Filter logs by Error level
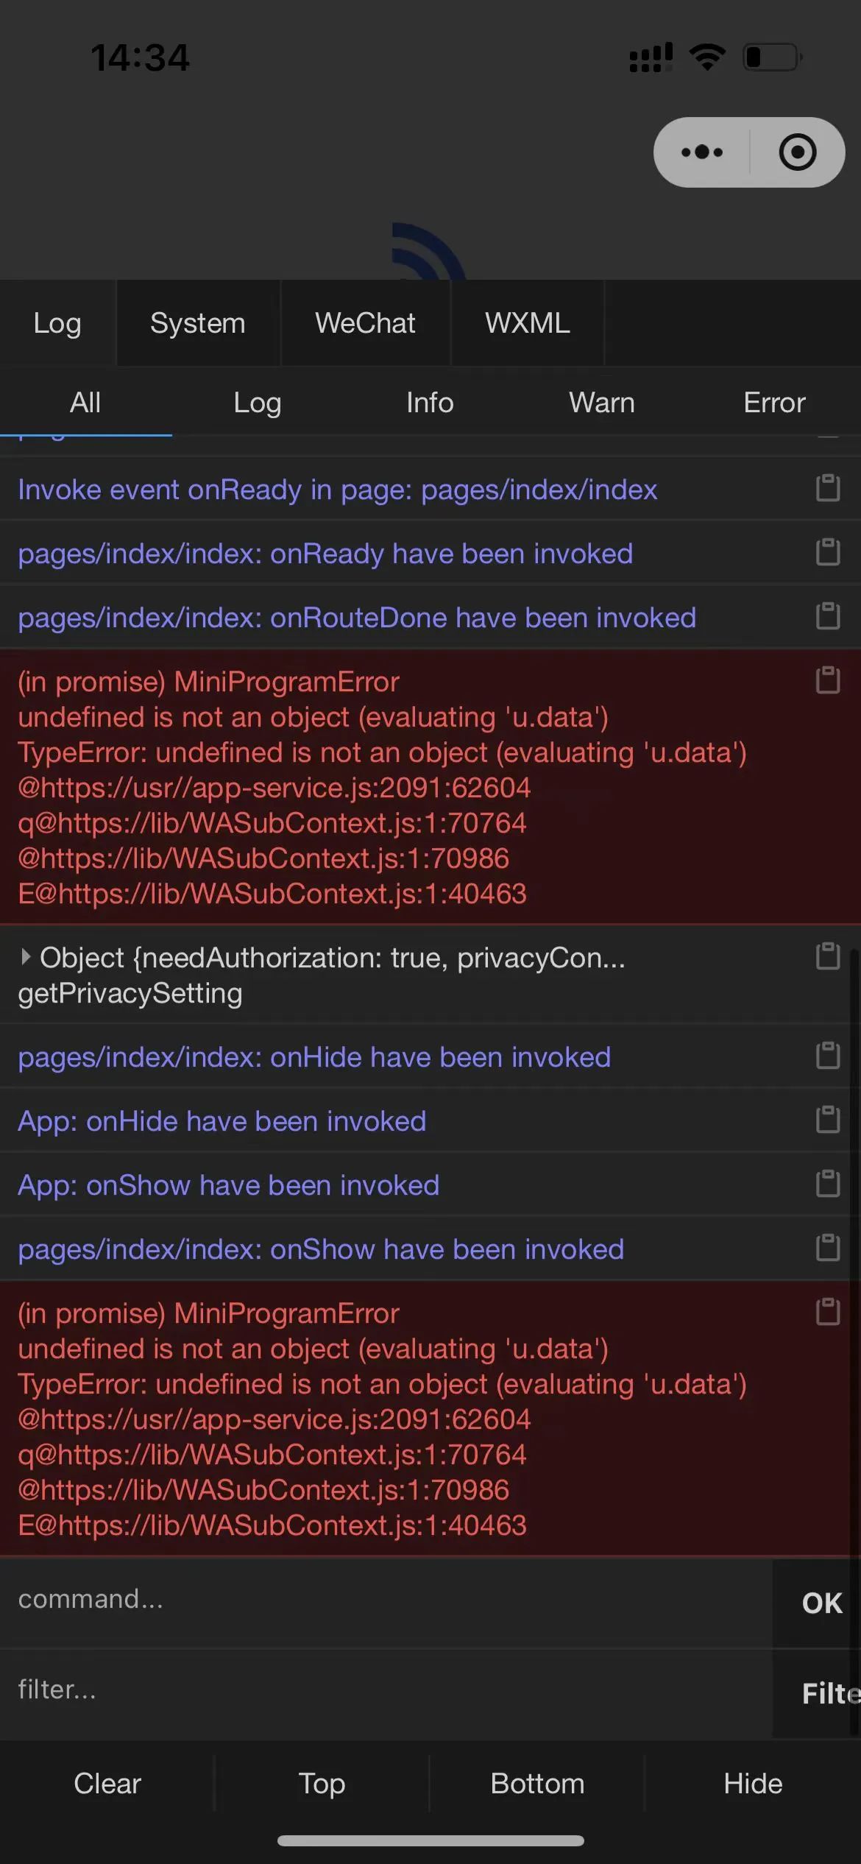Screen dimensions: 861x1864 (x=774, y=403)
